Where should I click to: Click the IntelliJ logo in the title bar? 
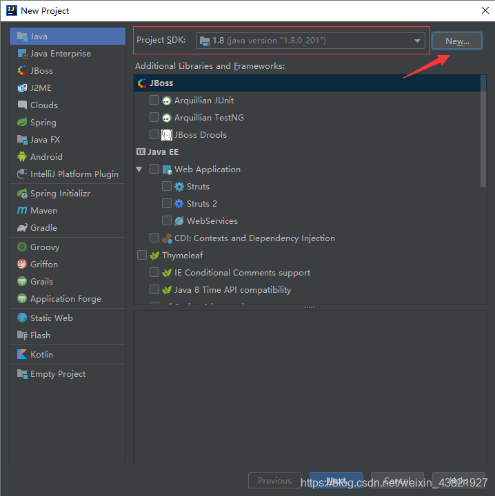pos(12,10)
